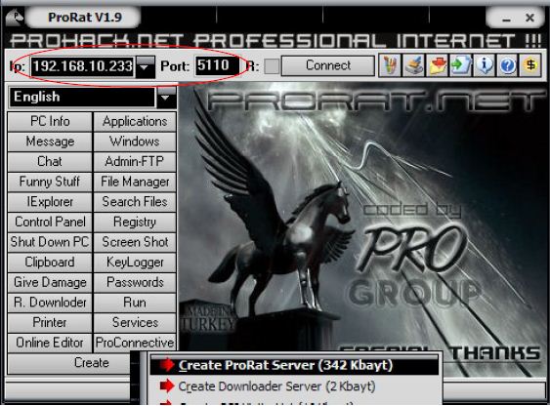
Task: Click the IExplorer button
Action: [x=50, y=202]
